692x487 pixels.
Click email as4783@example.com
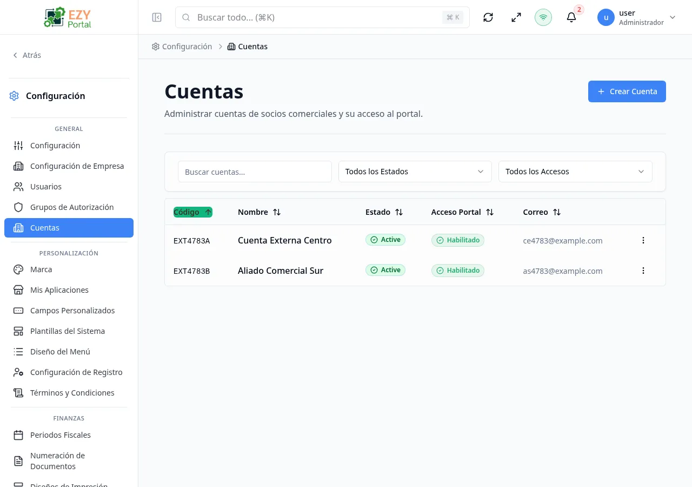tap(563, 271)
